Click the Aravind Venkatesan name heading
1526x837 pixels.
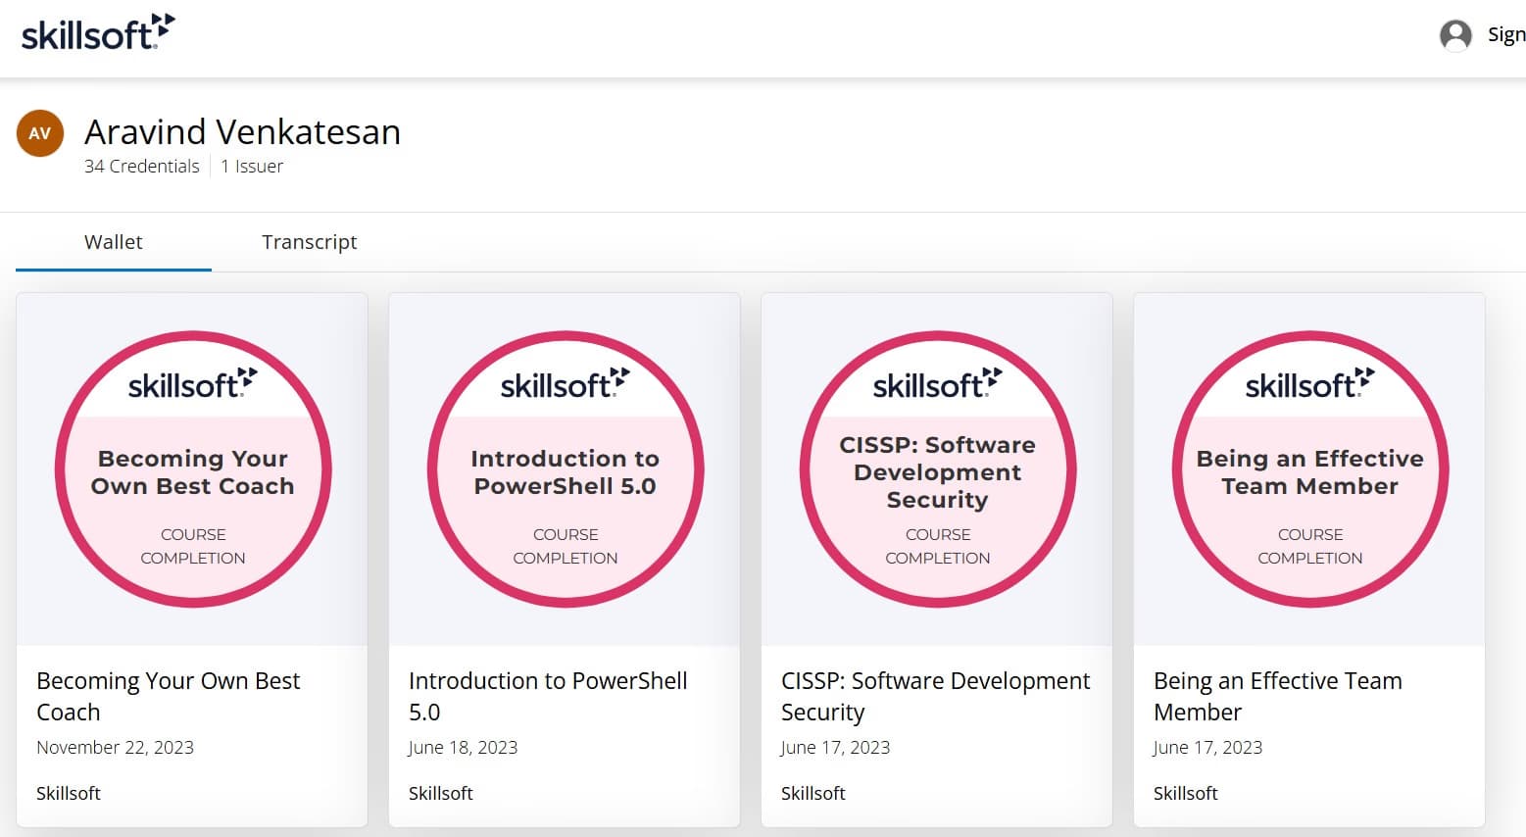pos(243,131)
